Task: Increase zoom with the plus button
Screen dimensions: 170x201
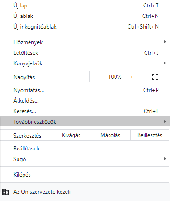Action: pos(132,77)
